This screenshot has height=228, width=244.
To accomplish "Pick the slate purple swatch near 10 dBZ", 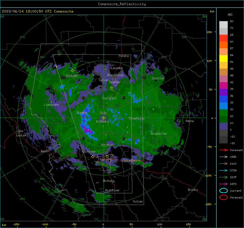I will [223, 126].
